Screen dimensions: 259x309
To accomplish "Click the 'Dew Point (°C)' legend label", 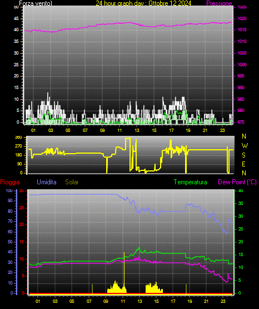I will click(237, 182).
